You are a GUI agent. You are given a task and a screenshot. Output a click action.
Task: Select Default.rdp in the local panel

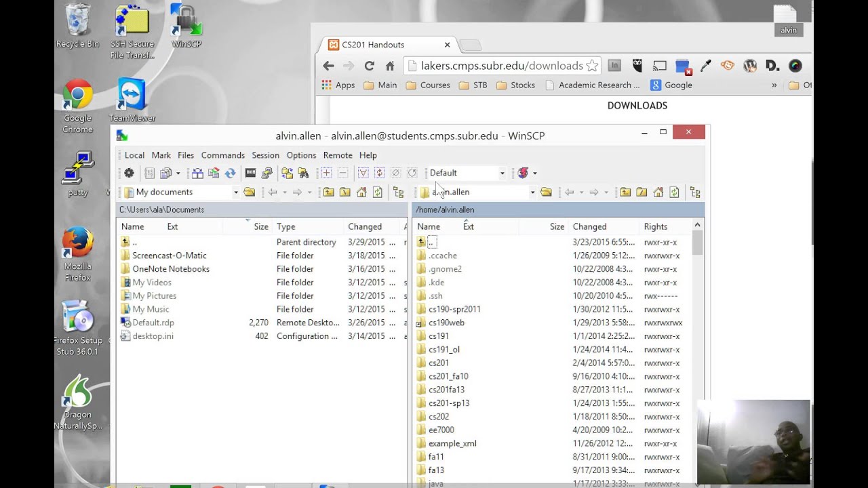(x=153, y=323)
